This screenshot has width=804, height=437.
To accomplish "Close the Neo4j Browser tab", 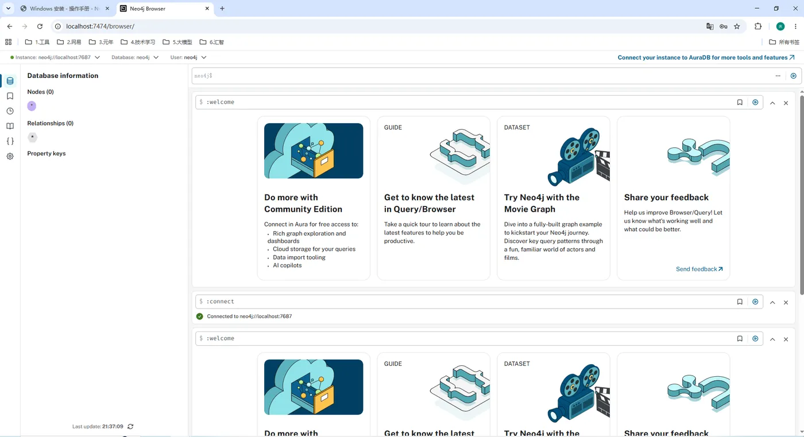I will 207,9.
